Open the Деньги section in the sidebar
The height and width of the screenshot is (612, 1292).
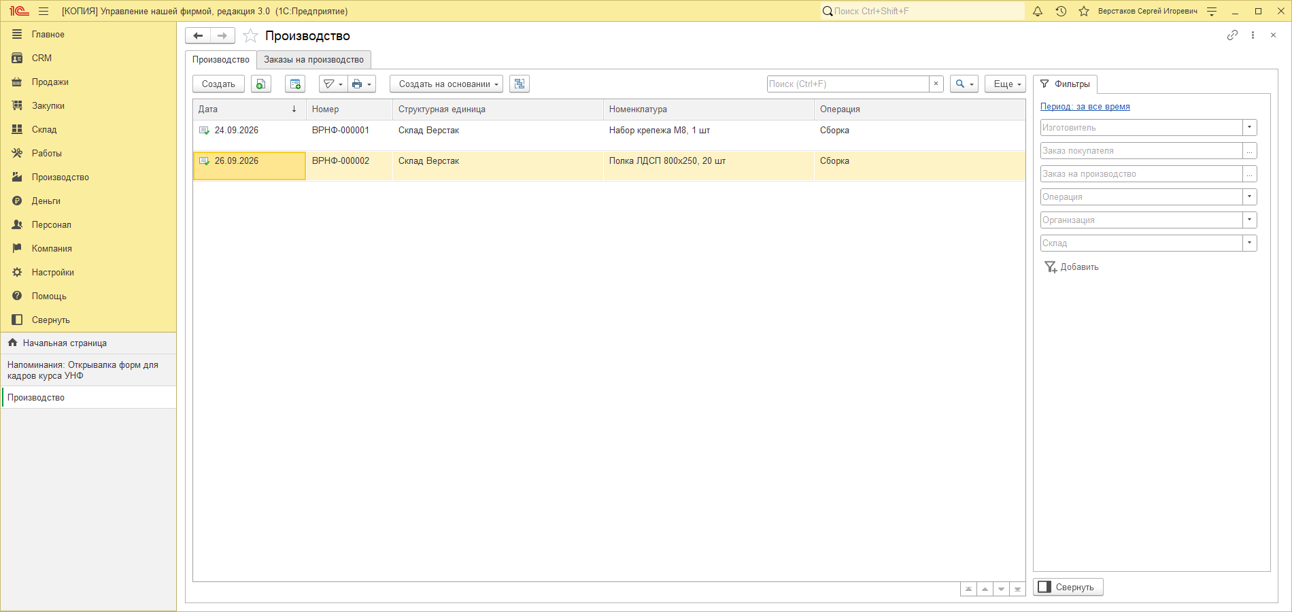[x=46, y=201]
